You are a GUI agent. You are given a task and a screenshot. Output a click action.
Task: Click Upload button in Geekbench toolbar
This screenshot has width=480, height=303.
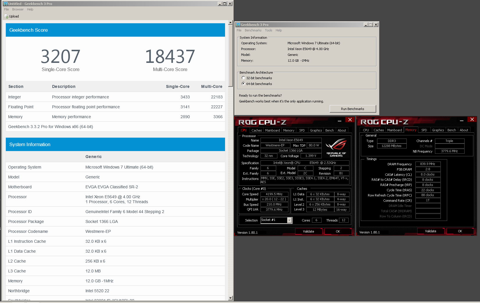[x=12, y=16]
